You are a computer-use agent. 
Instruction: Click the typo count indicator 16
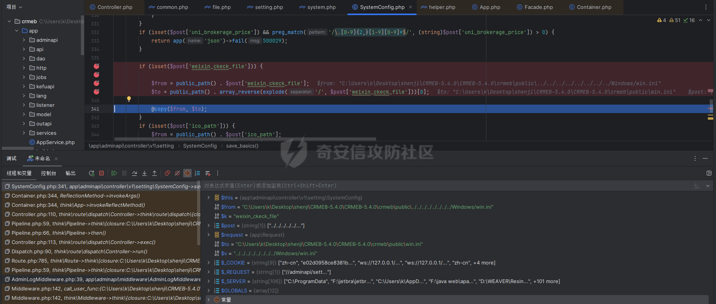(x=689, y=20)
